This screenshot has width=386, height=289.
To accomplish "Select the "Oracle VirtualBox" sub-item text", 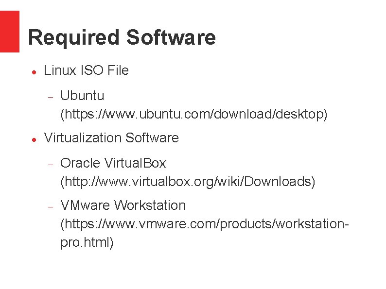I will pyautogui.click(x=113, y=163).
